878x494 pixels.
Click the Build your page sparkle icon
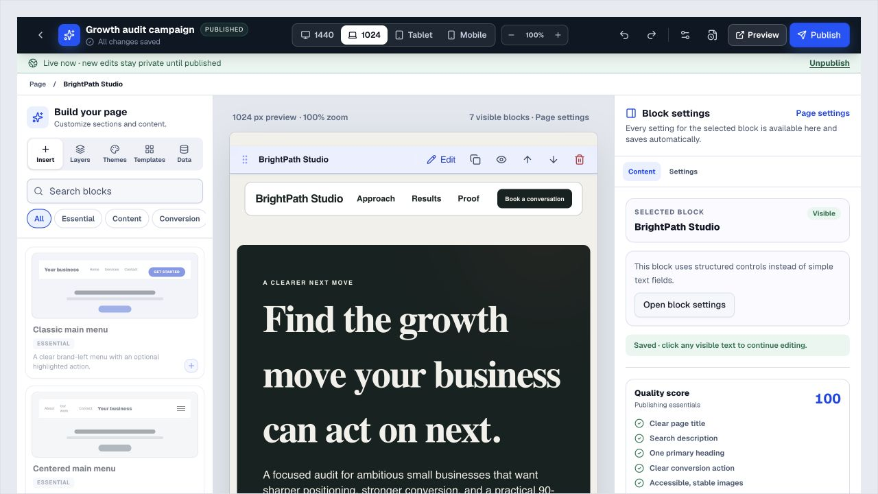pos(38,117)
